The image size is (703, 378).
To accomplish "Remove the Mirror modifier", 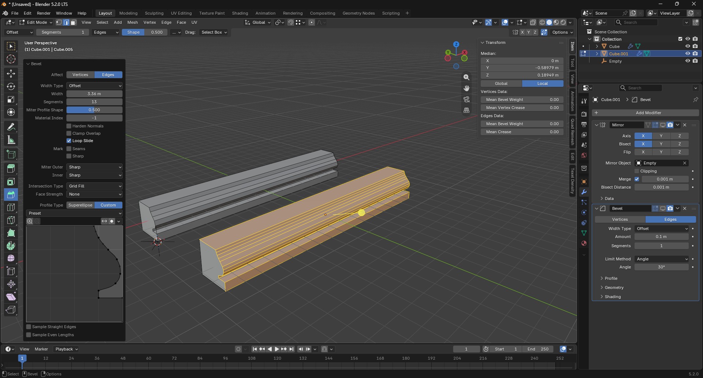I will point(685,125).
